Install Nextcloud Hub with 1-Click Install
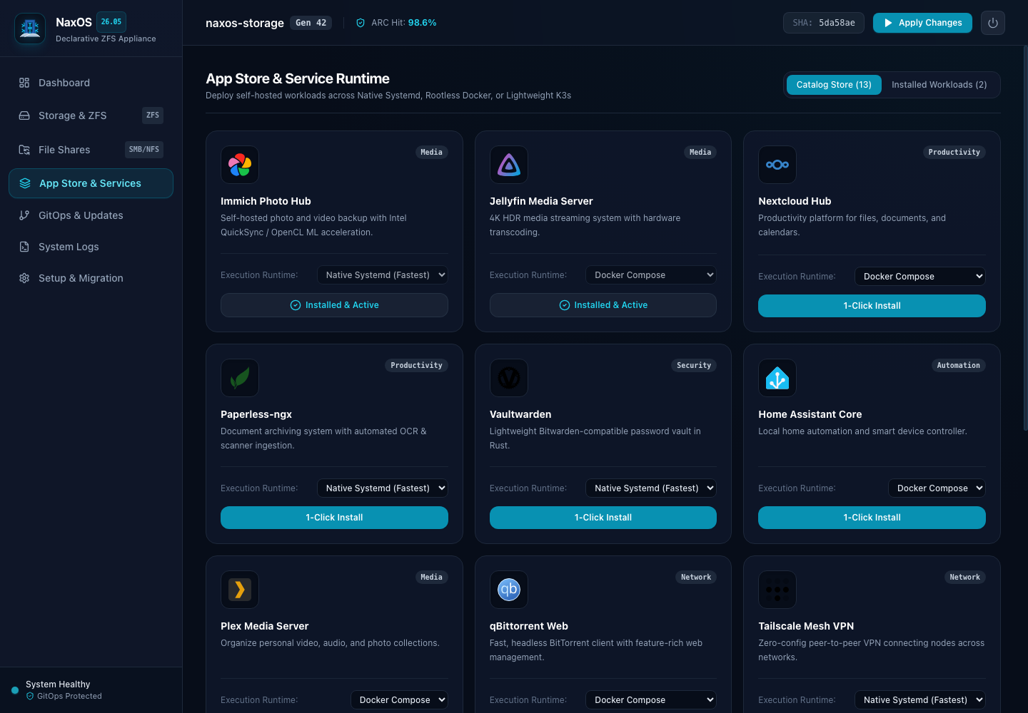The height and width of the screenshot is (713, 1028). click(872, 306)
